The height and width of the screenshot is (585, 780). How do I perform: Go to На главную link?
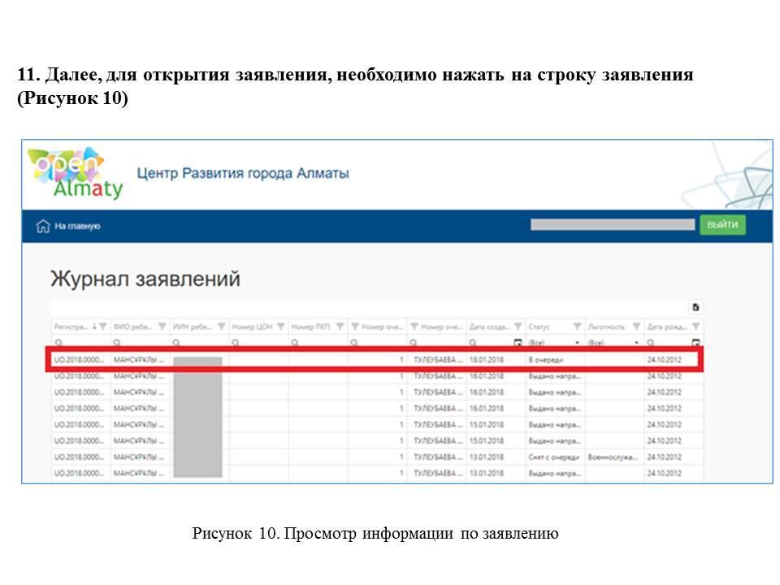tap(77, 227)
